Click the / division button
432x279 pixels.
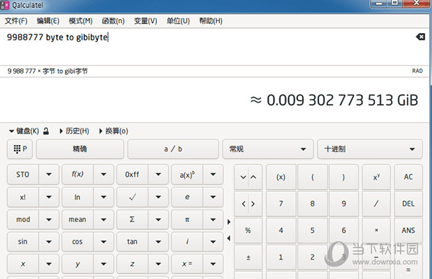377,203
